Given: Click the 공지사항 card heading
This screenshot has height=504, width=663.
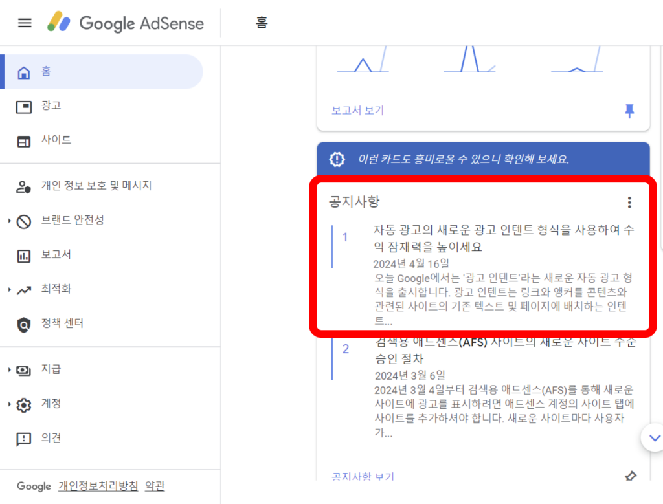Looking at the screenshot, I should tap(354, 201).
